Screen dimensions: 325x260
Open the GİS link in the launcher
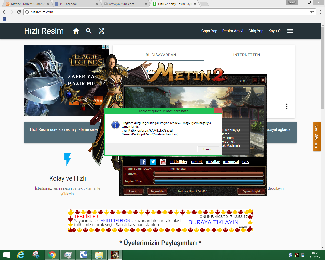(x=246, y=162)
